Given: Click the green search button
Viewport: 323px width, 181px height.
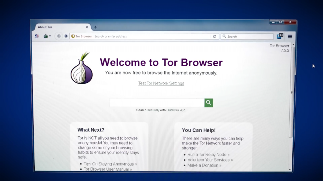Looking at the screenshot, I should [x=209, y=103].
